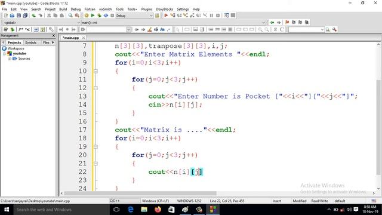Image resolution: width=382 pixels, height=215 pixels.
Task: Click the Toggle bookmark flag icon
Action: (287, 23)
